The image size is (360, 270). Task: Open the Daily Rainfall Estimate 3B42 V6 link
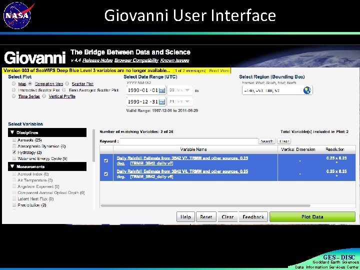pyautogui.click(x=182, y=174)
